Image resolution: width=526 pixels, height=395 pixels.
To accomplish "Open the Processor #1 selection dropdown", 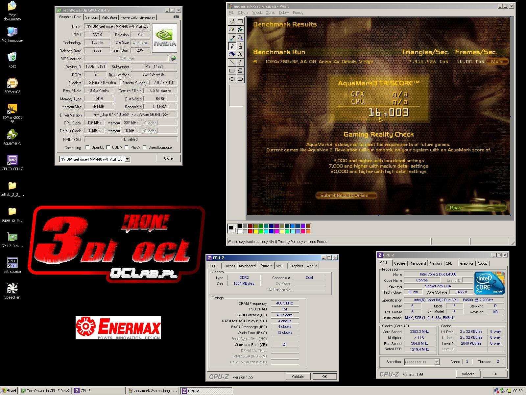I will (x=437, y=362).
